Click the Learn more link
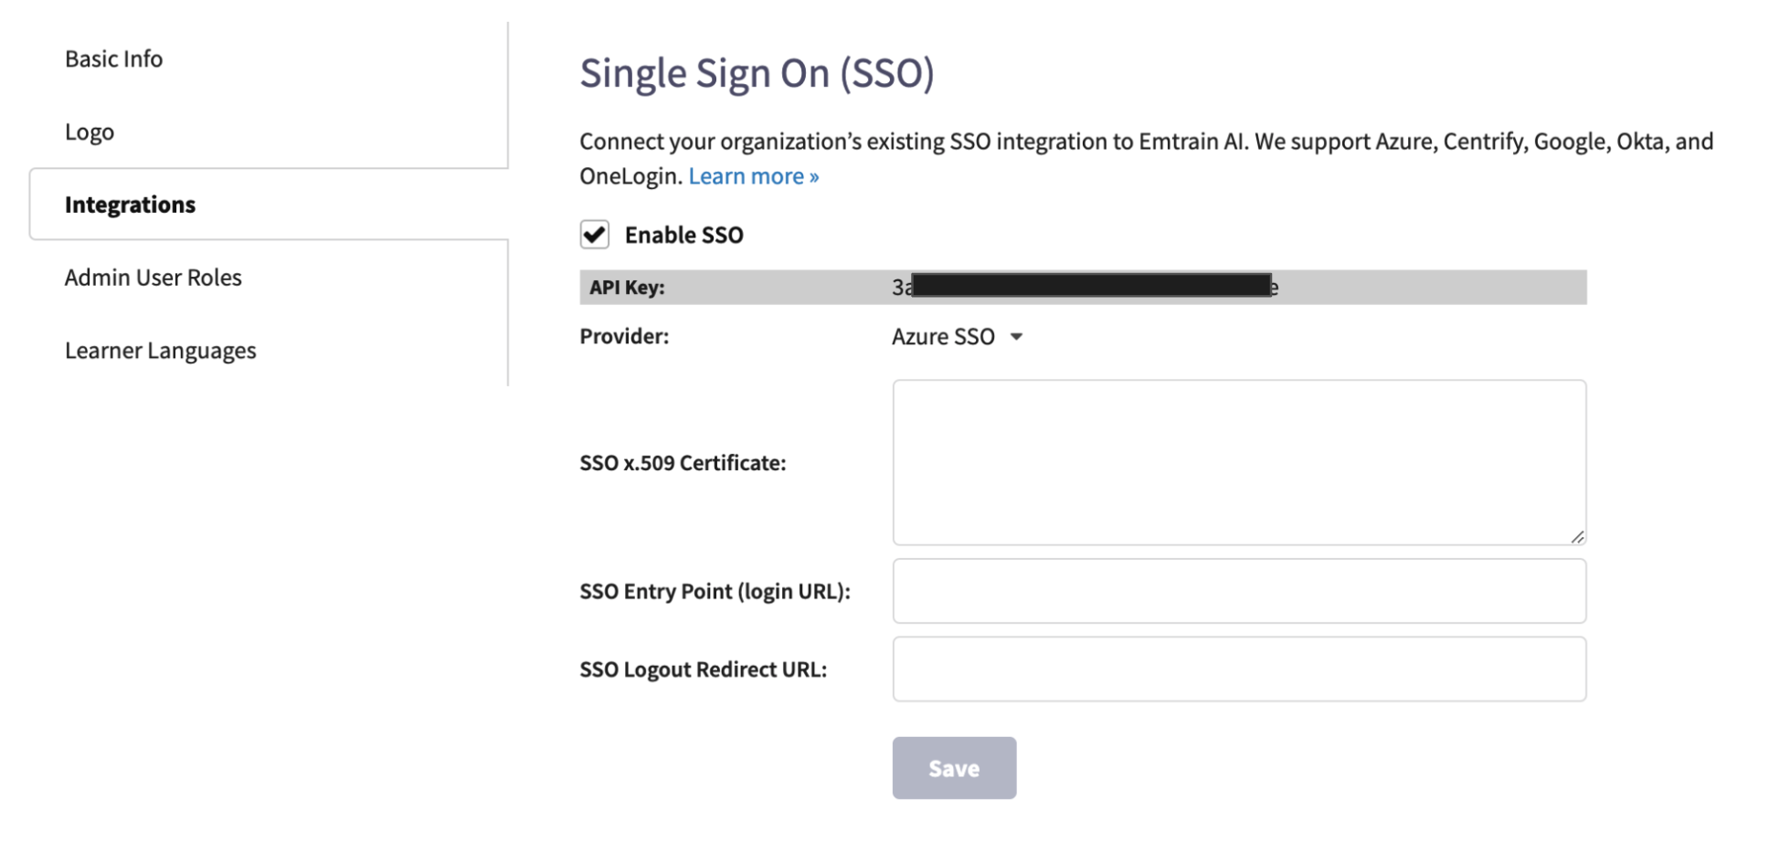The width and height of the screenshot is (1769, 842). tap(753, 175)
